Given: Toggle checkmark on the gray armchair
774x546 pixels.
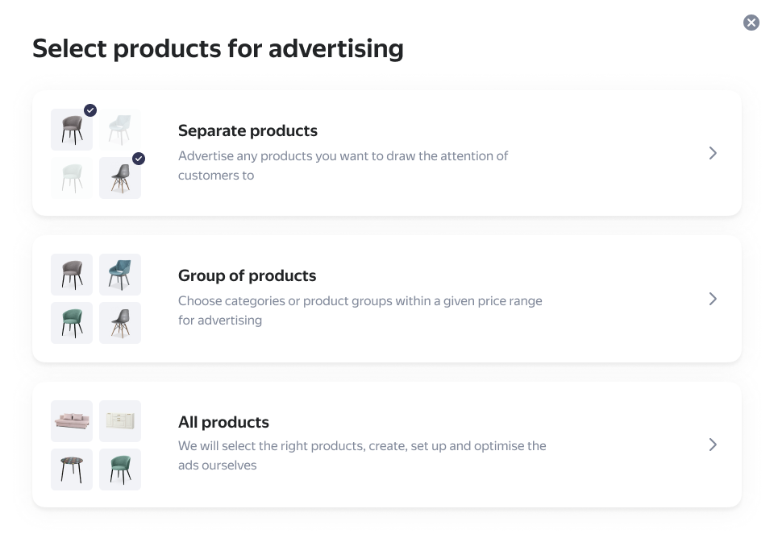Looking at the screenshot, I should [x=90, y=110].
